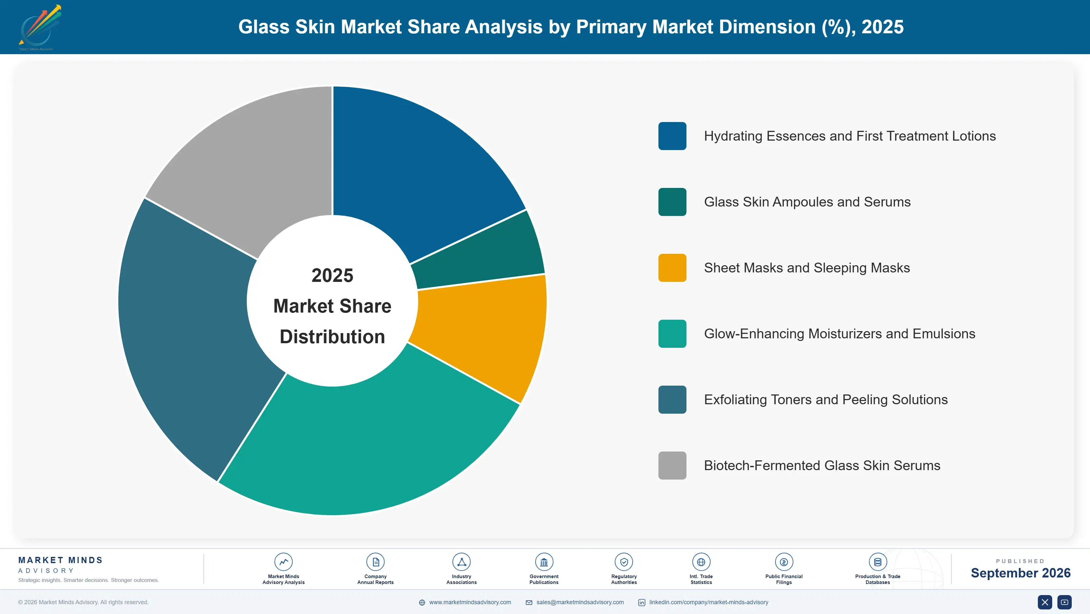Click the gray Biotech-Fermented Serums swatch
Viewport: 1090px width, 614px height.
coord(672,465)
